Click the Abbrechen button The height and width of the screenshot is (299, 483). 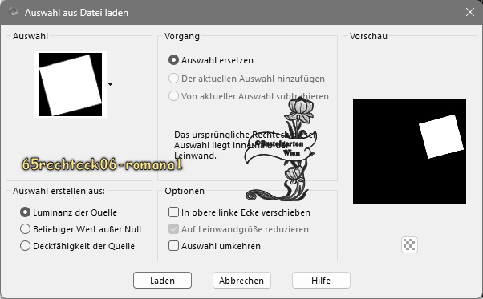click(241, 281)
